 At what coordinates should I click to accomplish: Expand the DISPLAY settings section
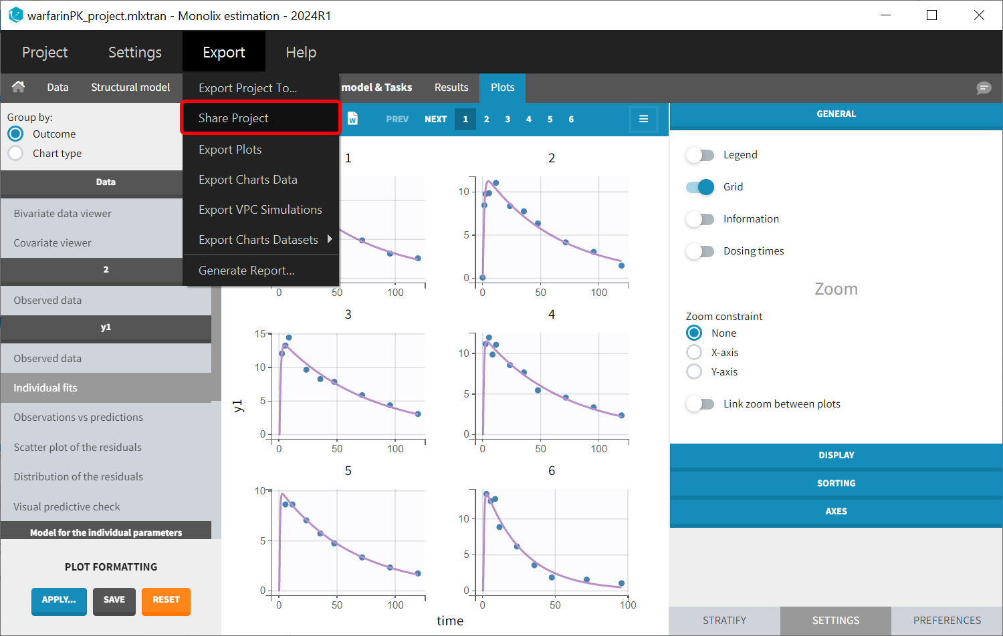tap(836, 455)
